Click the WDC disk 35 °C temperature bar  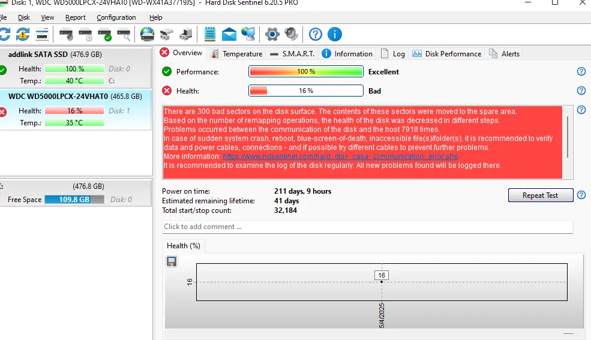(74, 123)
